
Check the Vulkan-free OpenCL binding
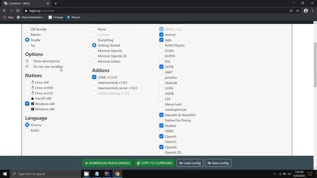coord(161,142)
